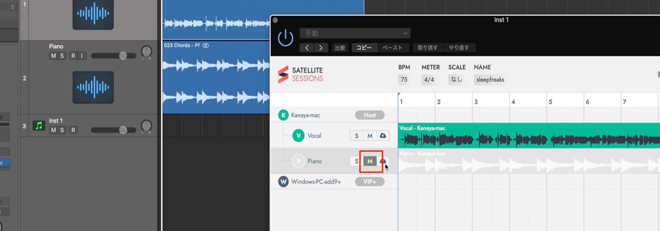Record-enable the Inst 1 track
Viewport: 660px width, 231px height.
[x=73, y=130]
